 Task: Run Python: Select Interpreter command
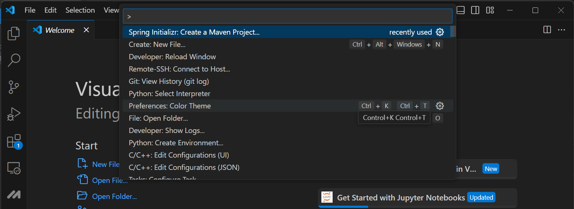coord(288,94)
